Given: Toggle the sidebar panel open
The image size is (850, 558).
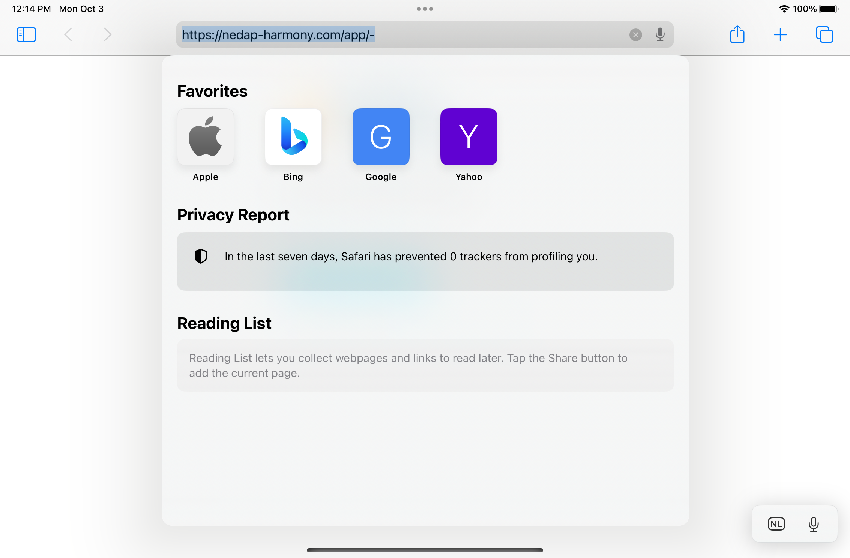Looking at the screenshot, I should [x=26, y=34].
